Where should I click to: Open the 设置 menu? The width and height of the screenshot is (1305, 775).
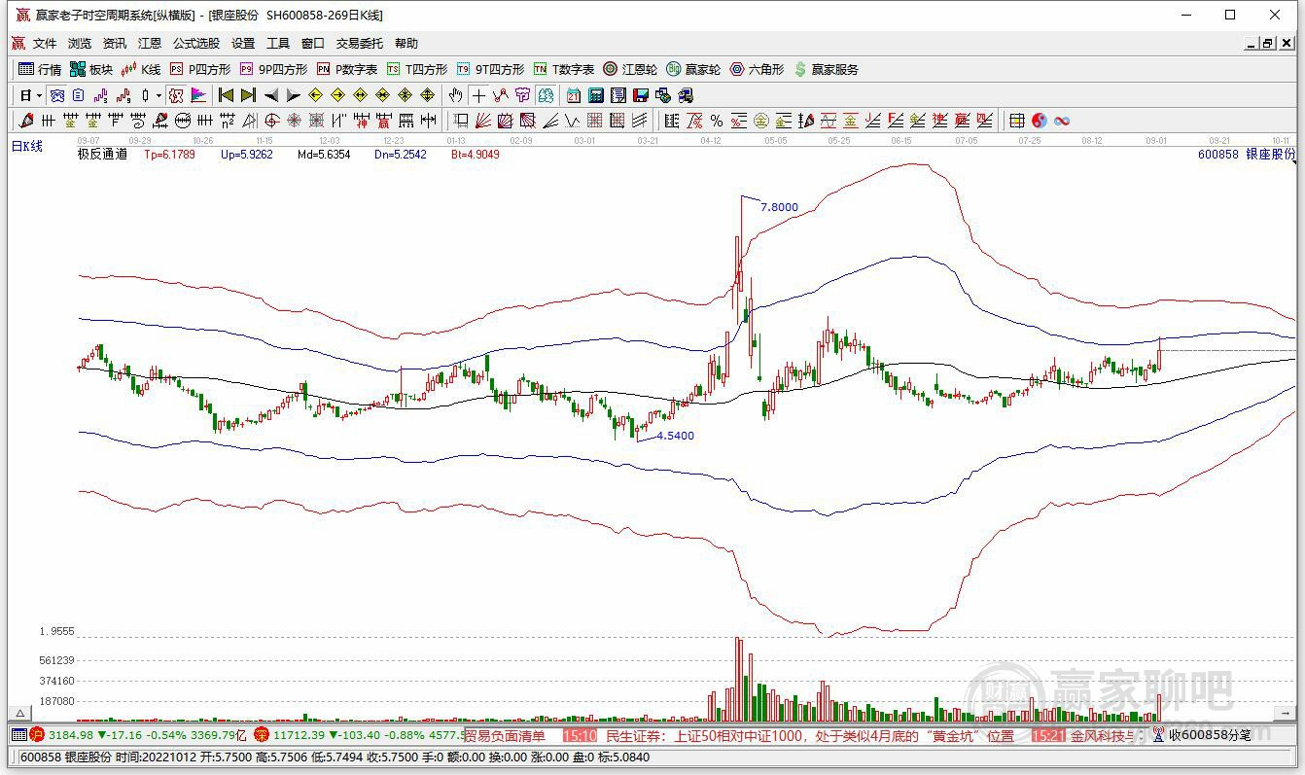pyautogui.click(x=243, y=44)
